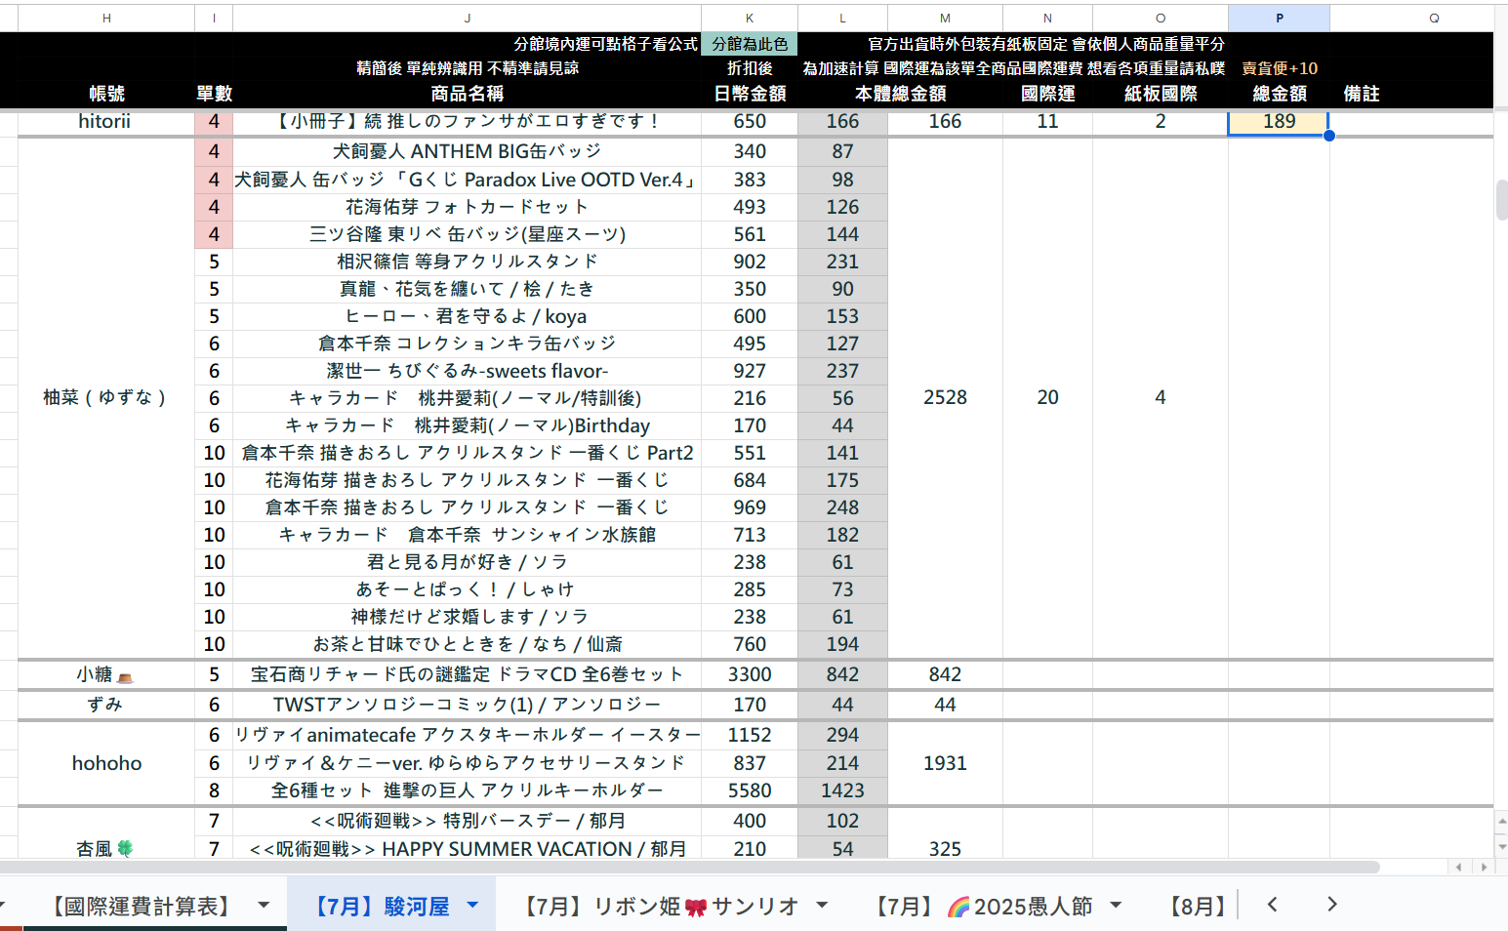Click the vertical scrollbar up arrow
The width and height of the screenshot is (1508, 931).
pyautogui.click(x=1501, y=823)
